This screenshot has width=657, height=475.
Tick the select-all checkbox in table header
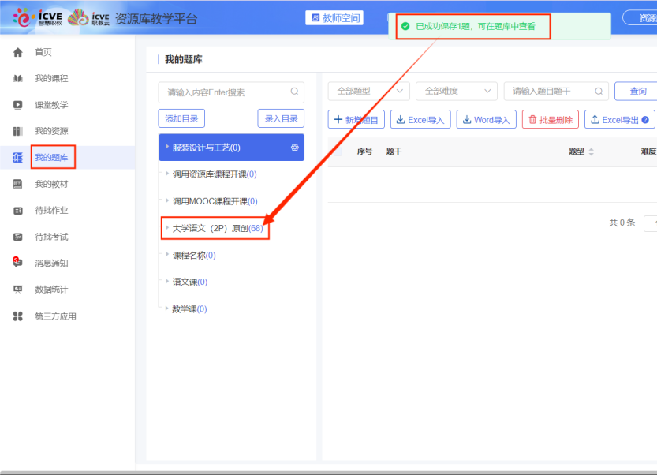[x=338, y=151]
